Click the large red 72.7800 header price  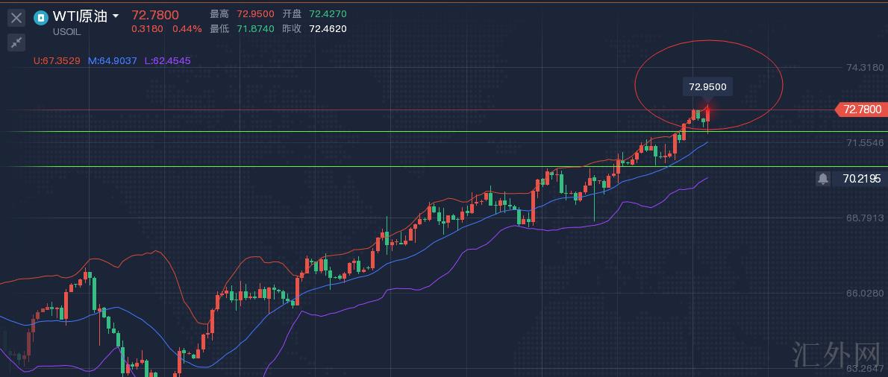tap(155, 15)
